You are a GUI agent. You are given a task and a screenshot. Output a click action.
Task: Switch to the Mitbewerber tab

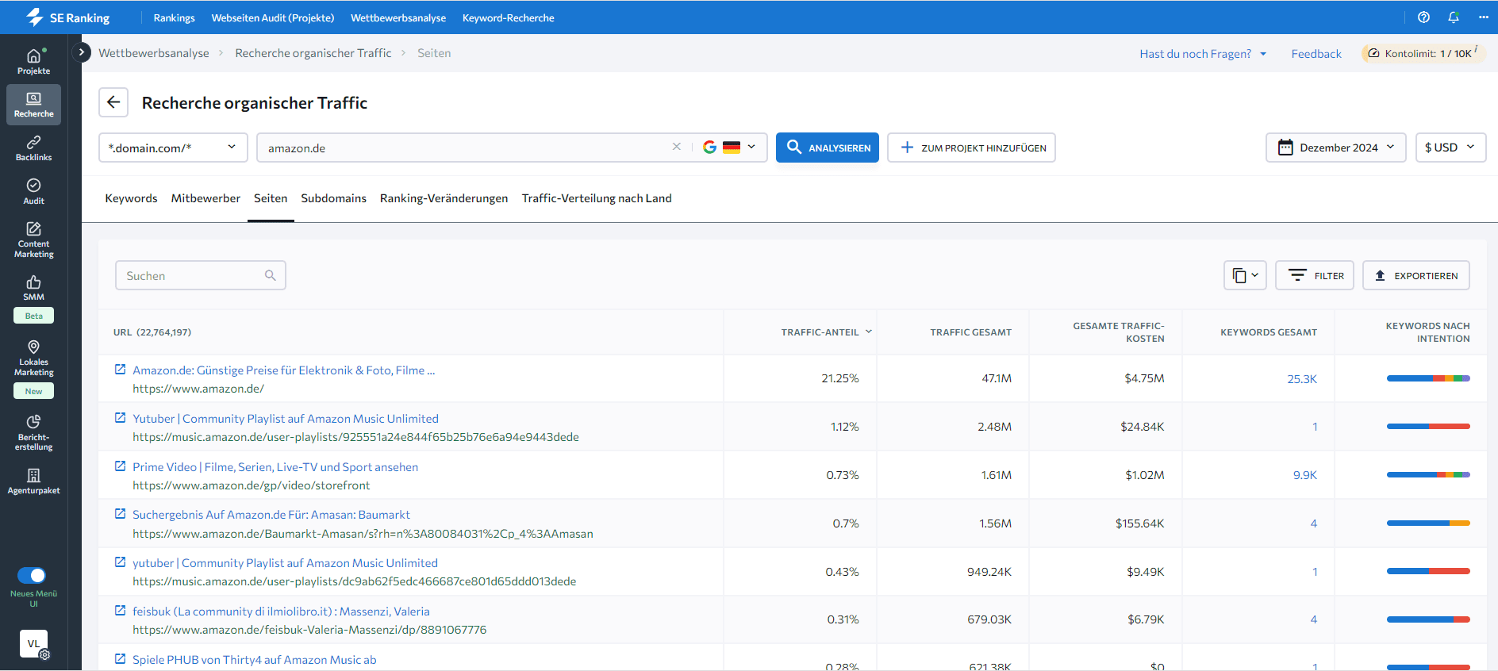pos(205,198)
